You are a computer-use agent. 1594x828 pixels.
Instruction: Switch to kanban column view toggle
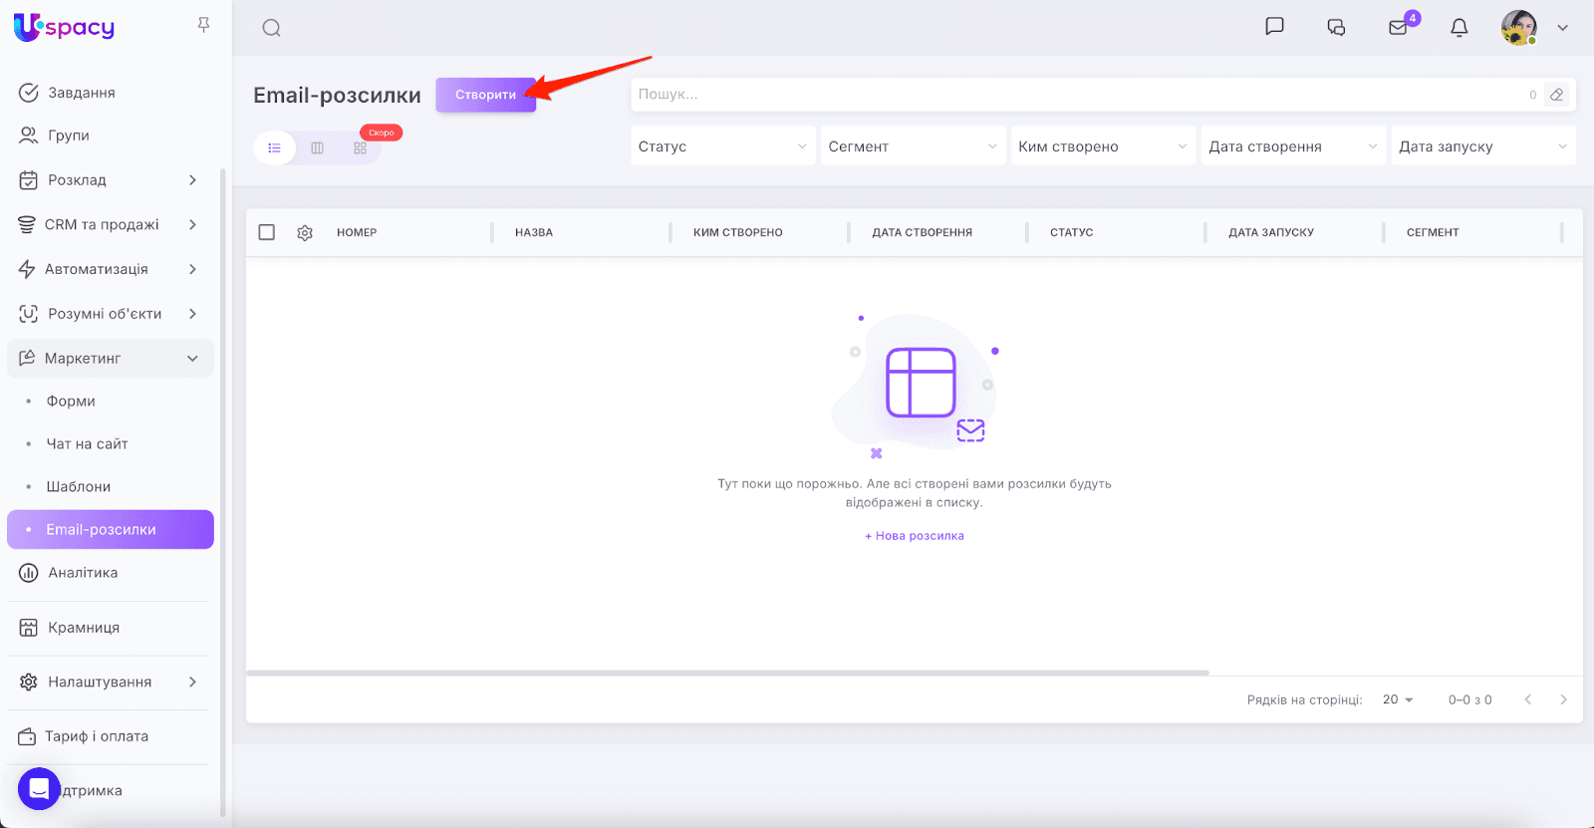coord(317,147)
